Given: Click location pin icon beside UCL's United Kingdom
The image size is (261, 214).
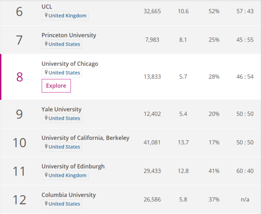Looking at the screenshot, I should pos(46,15).
